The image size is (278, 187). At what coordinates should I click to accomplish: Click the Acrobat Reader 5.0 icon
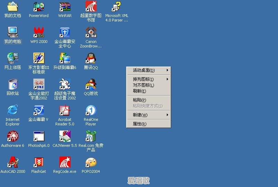65,110
